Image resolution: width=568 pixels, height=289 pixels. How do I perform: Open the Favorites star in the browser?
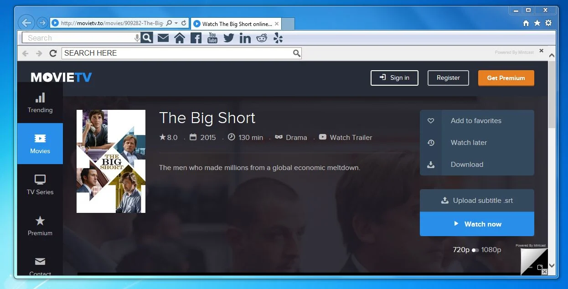click(x=537, y=23)
